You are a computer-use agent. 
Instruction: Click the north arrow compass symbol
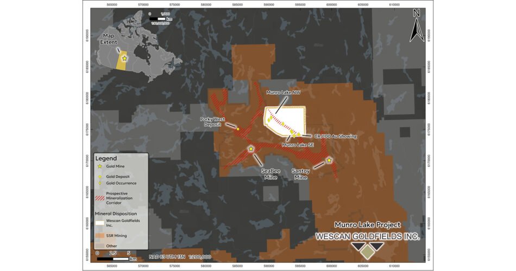[x=417, y=26]
